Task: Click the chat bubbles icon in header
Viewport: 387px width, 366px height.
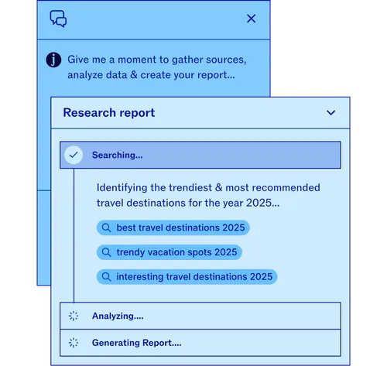Action: click(x=58, y=19)
